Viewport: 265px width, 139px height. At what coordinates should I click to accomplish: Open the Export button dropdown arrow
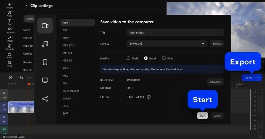pyautogui.click(x=259, y=78)
